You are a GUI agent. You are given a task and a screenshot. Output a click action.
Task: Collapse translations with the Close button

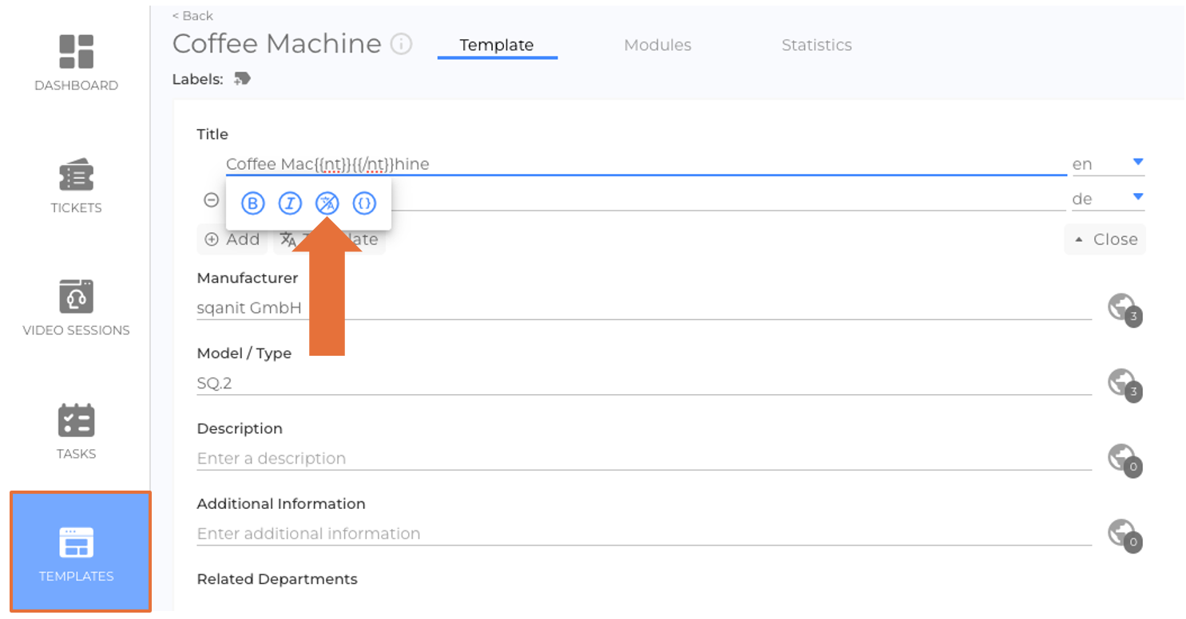1105,239
